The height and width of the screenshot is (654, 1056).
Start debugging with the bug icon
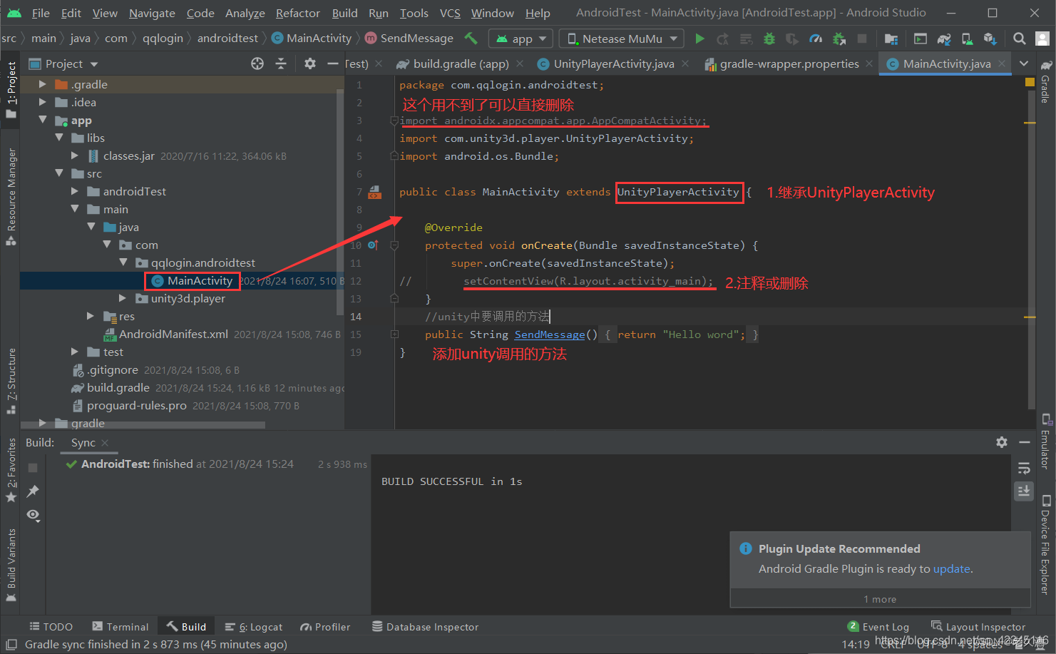pos(769,38)
